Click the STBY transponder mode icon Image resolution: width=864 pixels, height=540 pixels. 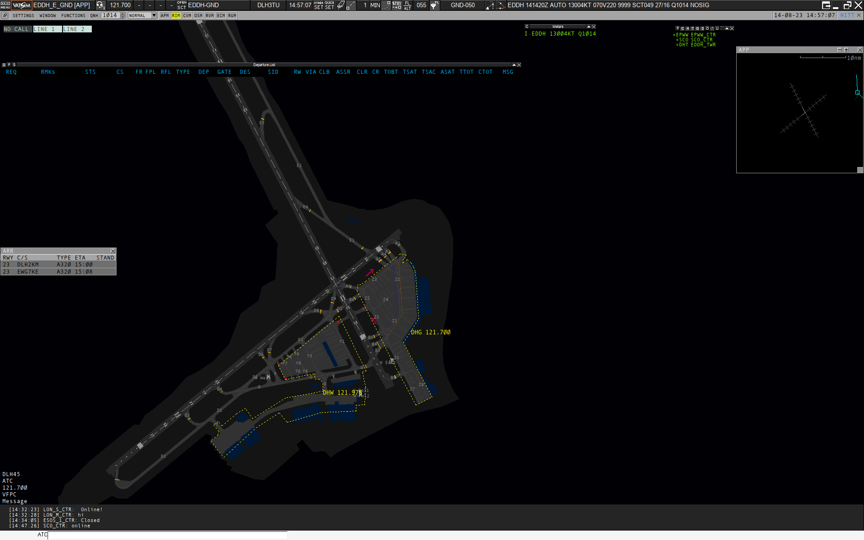(396, 5)
